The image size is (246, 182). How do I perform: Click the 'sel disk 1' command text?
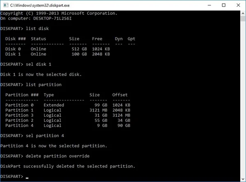pyautogui.click(x=39, y=64)
